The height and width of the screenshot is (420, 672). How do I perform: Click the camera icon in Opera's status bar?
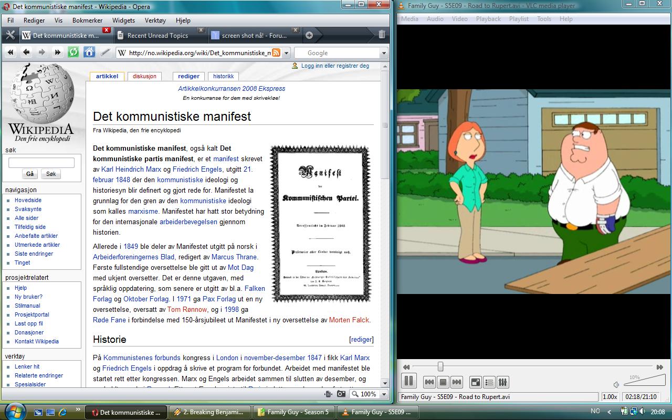341,394
